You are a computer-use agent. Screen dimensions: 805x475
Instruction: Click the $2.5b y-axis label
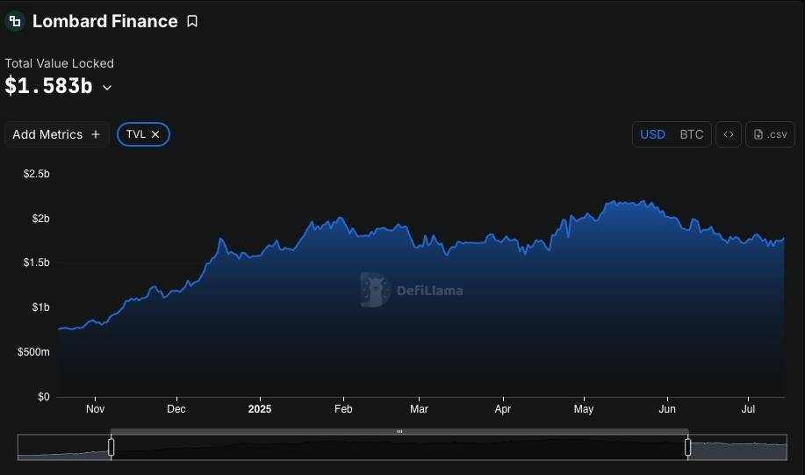[37, 174]
